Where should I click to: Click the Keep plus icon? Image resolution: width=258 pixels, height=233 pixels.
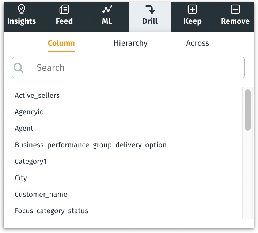192,10
